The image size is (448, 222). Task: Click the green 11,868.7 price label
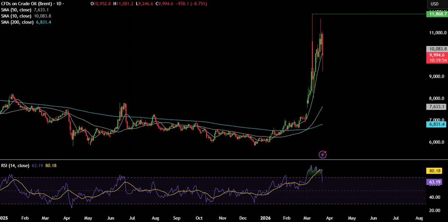(436, 14)
